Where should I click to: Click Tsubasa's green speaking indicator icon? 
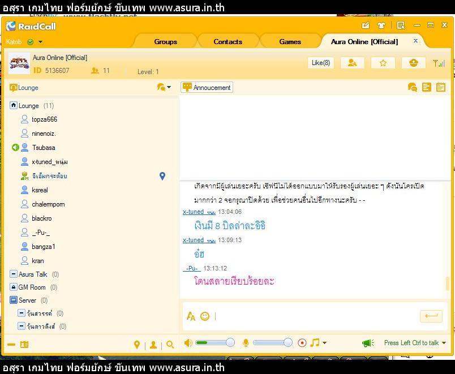point(15,148)
